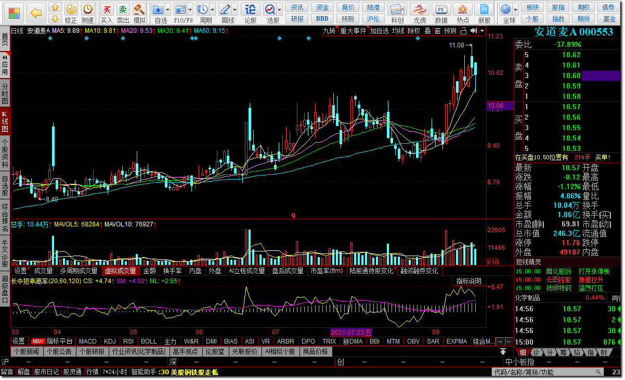The width and height of the screenshot is (625, 380).
Task: Click the 指标说明 indicator description button
Action: (x=469, y=281)
